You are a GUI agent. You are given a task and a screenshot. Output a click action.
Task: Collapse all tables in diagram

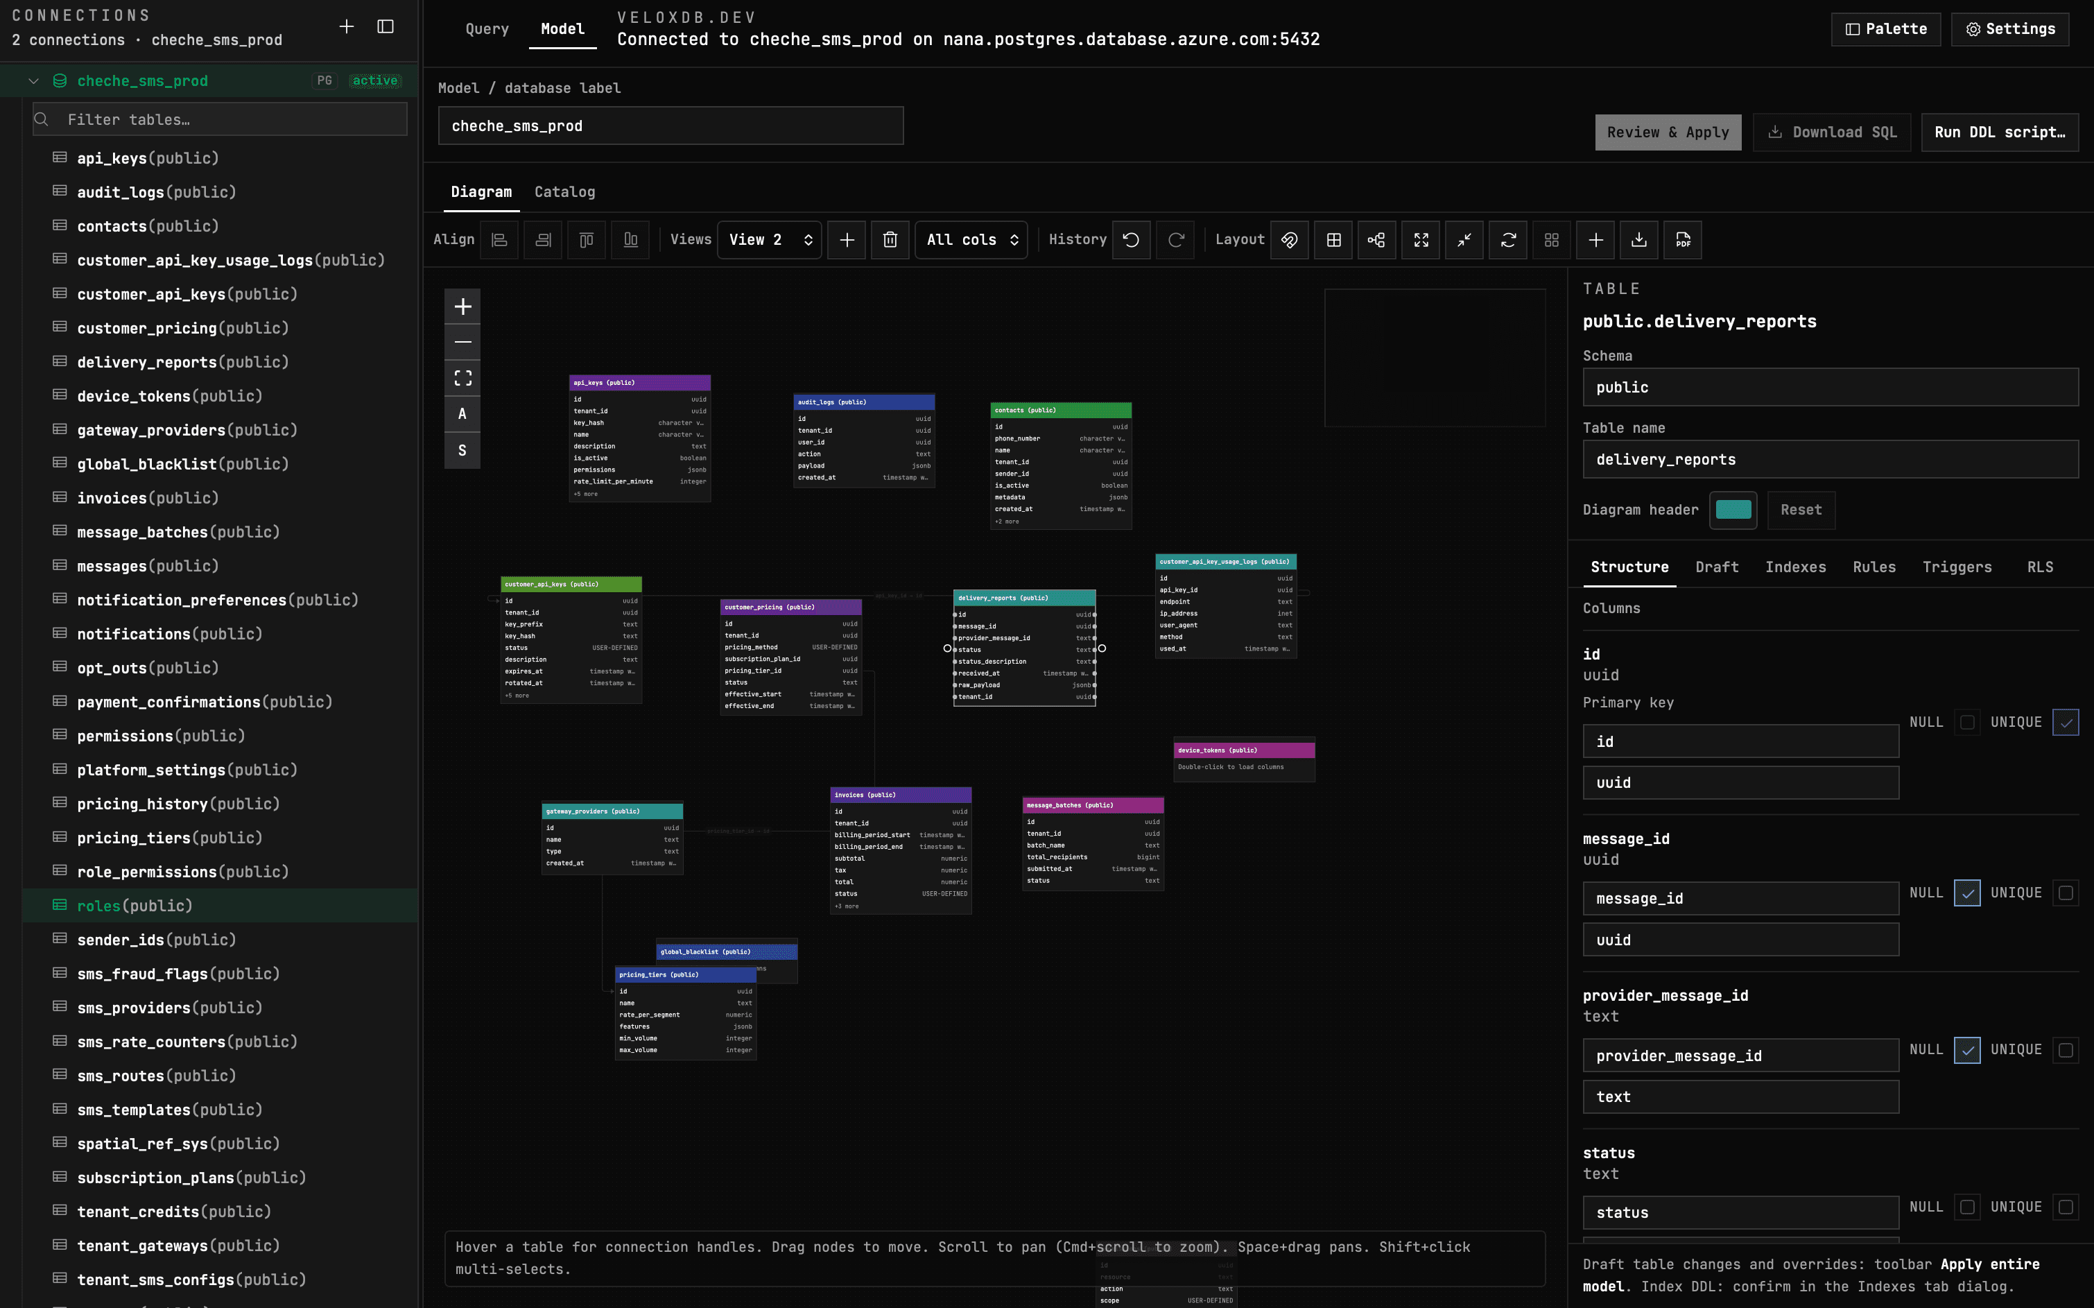click(x=1464, y=240)
